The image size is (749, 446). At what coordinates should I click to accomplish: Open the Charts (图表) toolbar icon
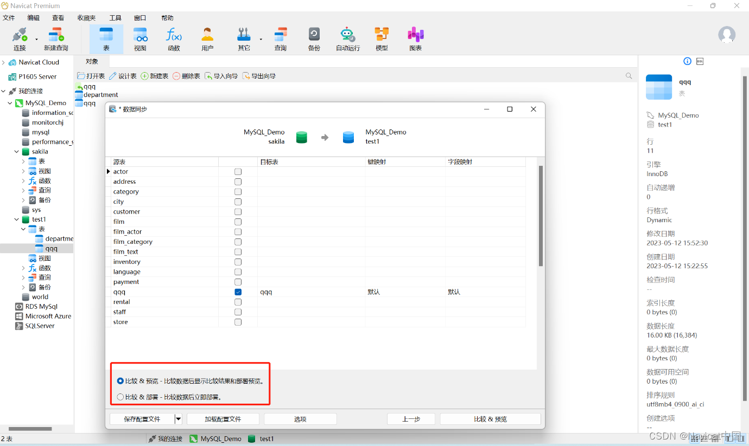pyautogui.click(x=416, y=38)
